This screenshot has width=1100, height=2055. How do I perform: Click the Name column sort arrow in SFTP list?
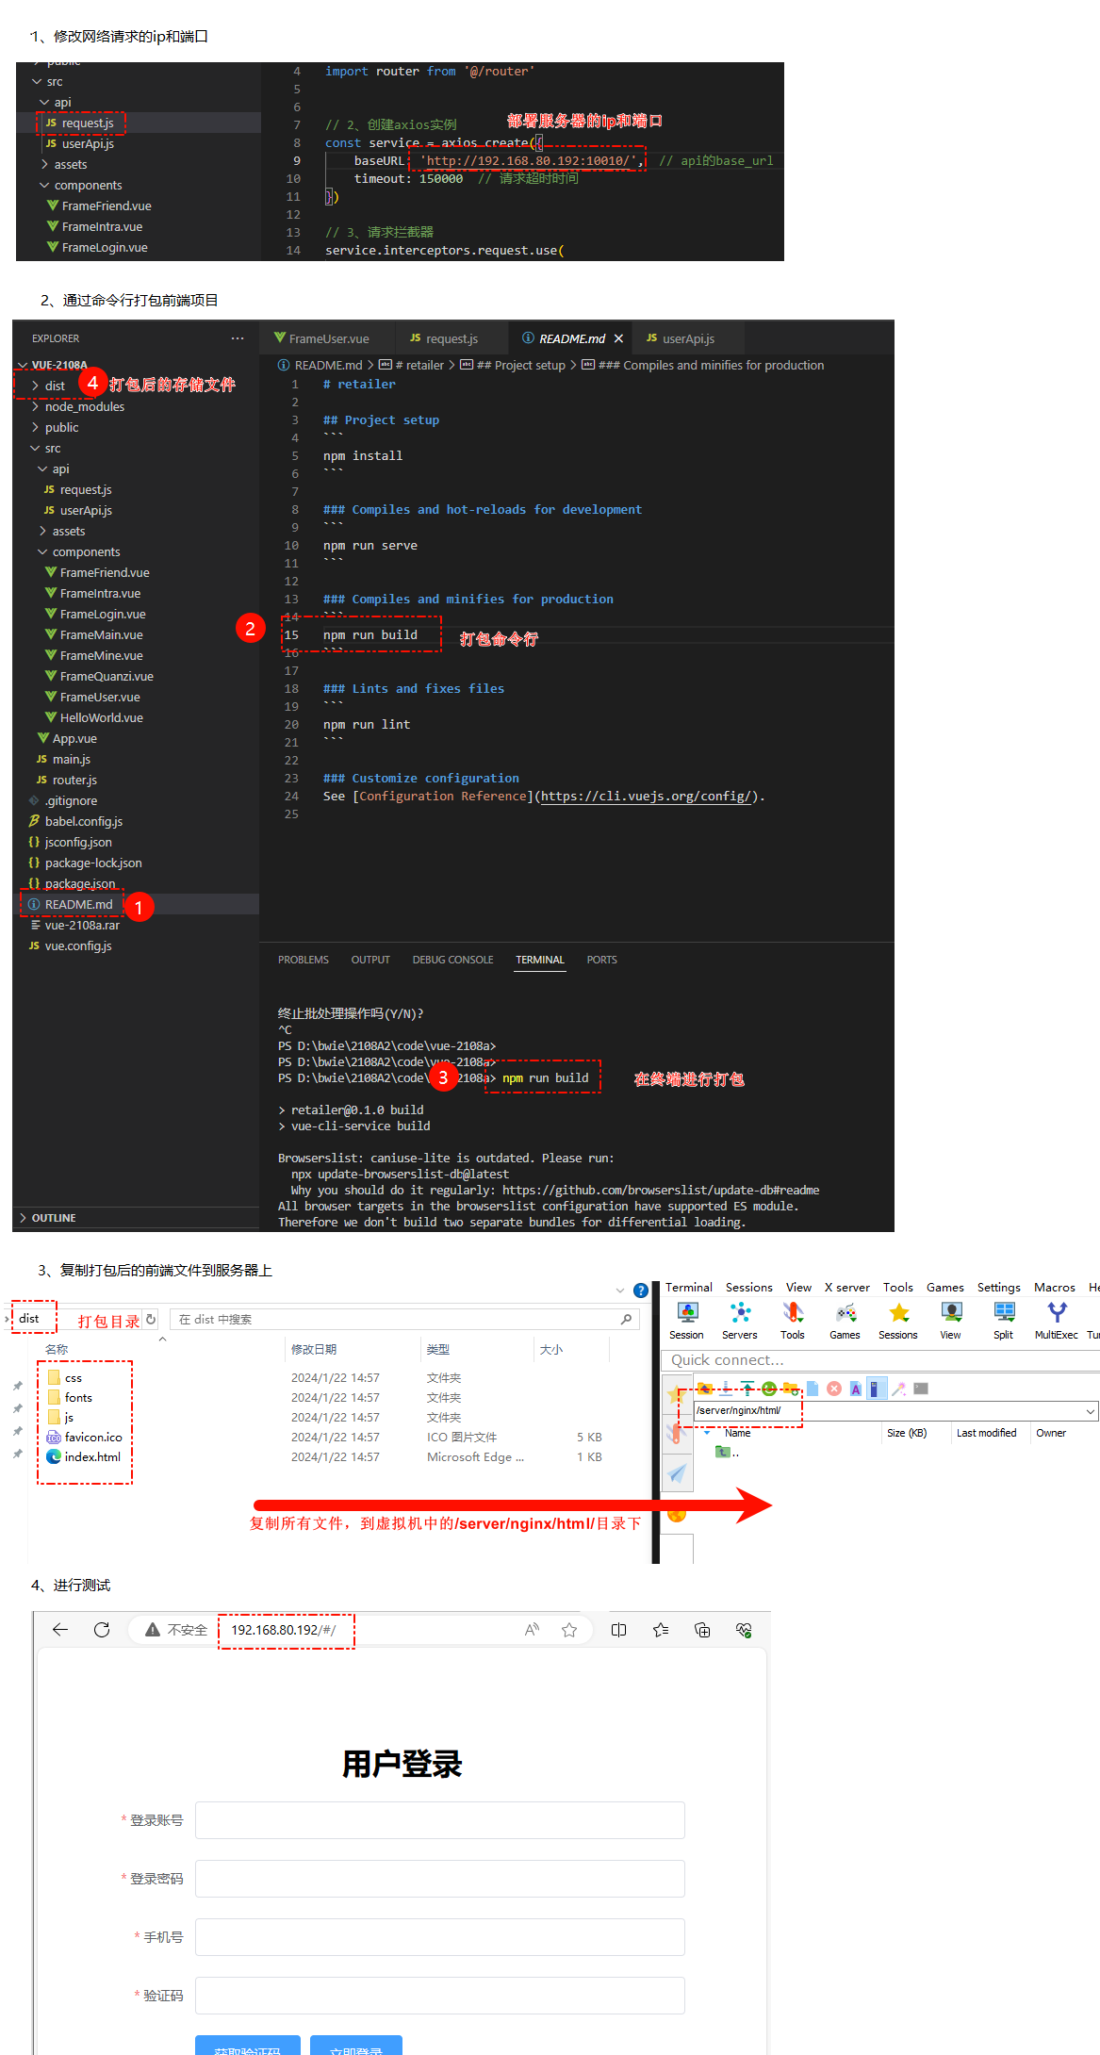[x=707, y=1433]
